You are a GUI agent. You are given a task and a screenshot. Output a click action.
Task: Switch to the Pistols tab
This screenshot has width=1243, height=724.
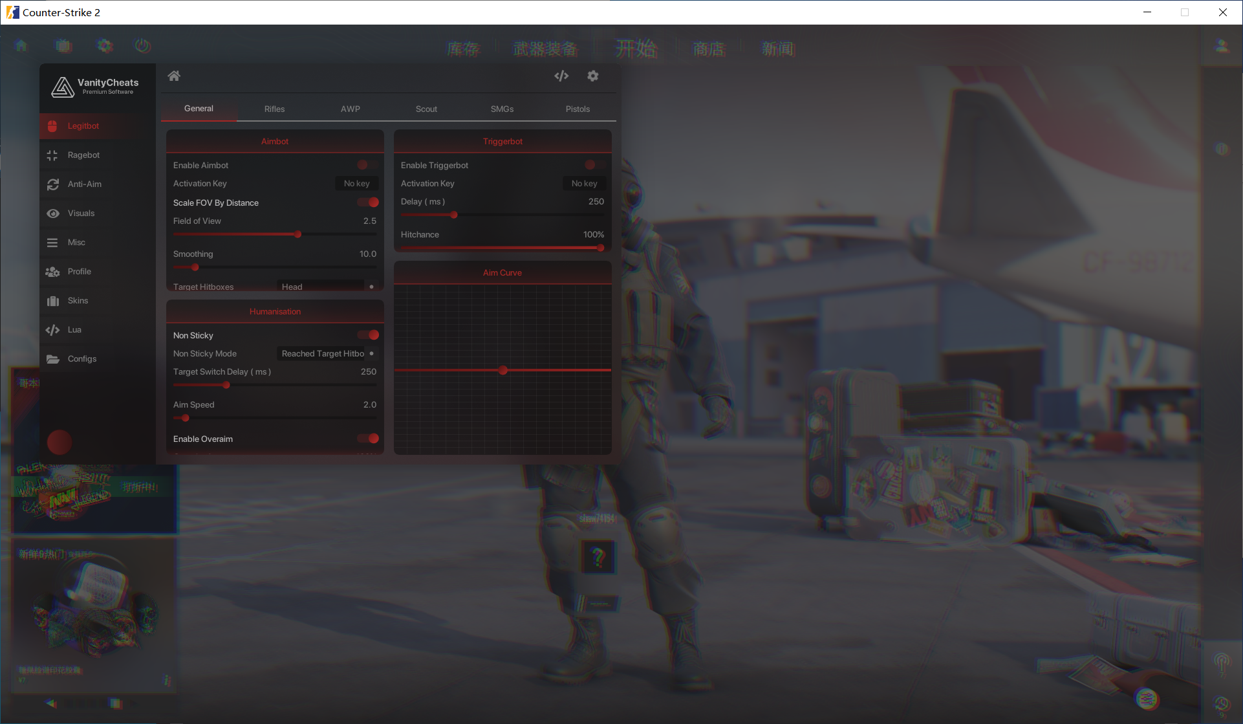[577, 109]
